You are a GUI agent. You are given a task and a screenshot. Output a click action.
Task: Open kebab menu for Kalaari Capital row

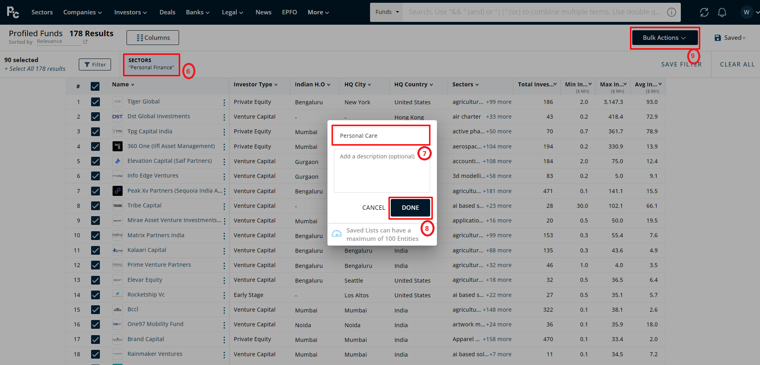[x=224, y=251]
